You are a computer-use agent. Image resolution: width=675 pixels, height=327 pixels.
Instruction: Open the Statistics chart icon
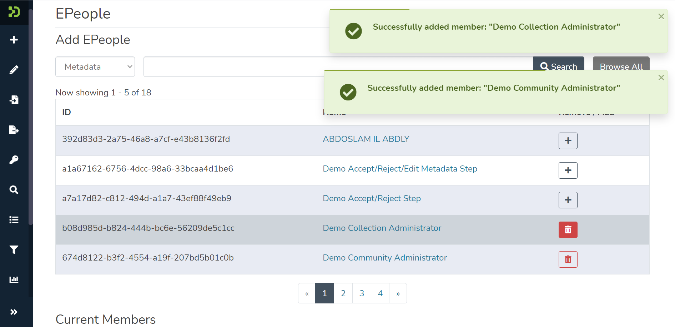point(14,279)
